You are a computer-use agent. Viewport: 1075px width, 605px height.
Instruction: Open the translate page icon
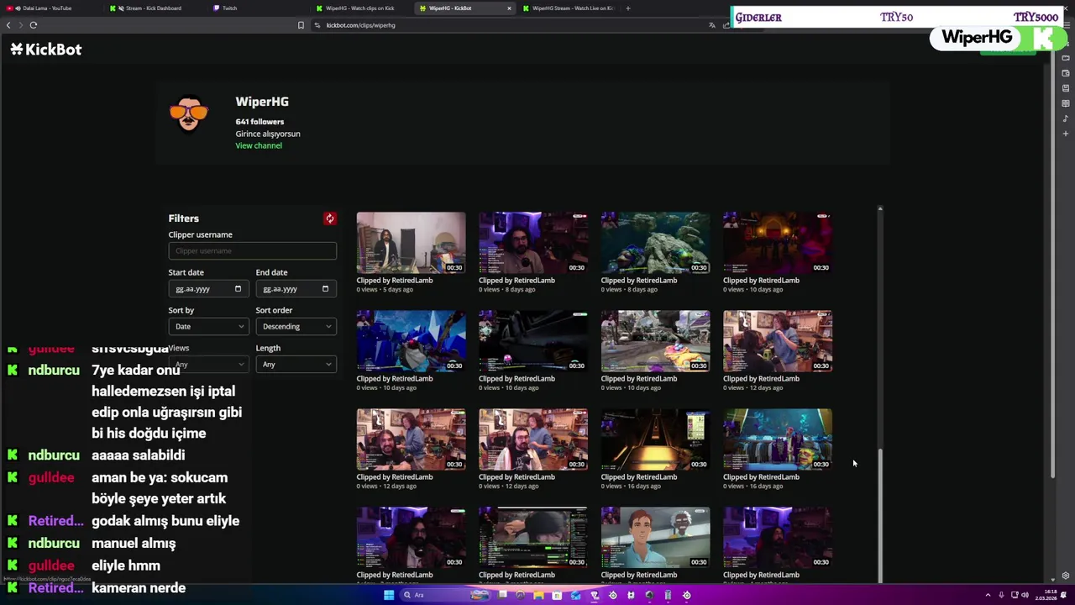pyautogui.click(x=712, y=25)
